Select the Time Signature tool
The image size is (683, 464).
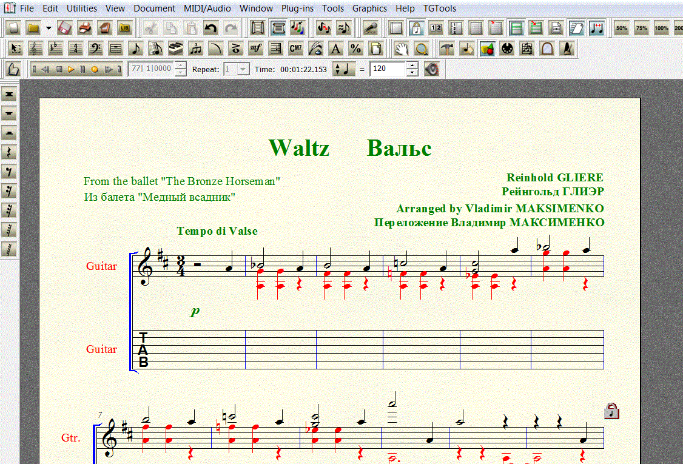(75, 49)
